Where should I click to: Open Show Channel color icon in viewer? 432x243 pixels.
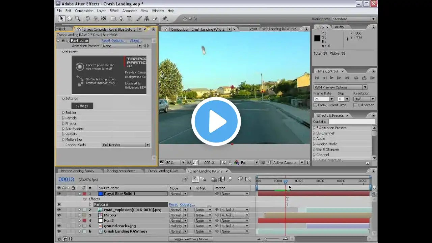(237, 163)
